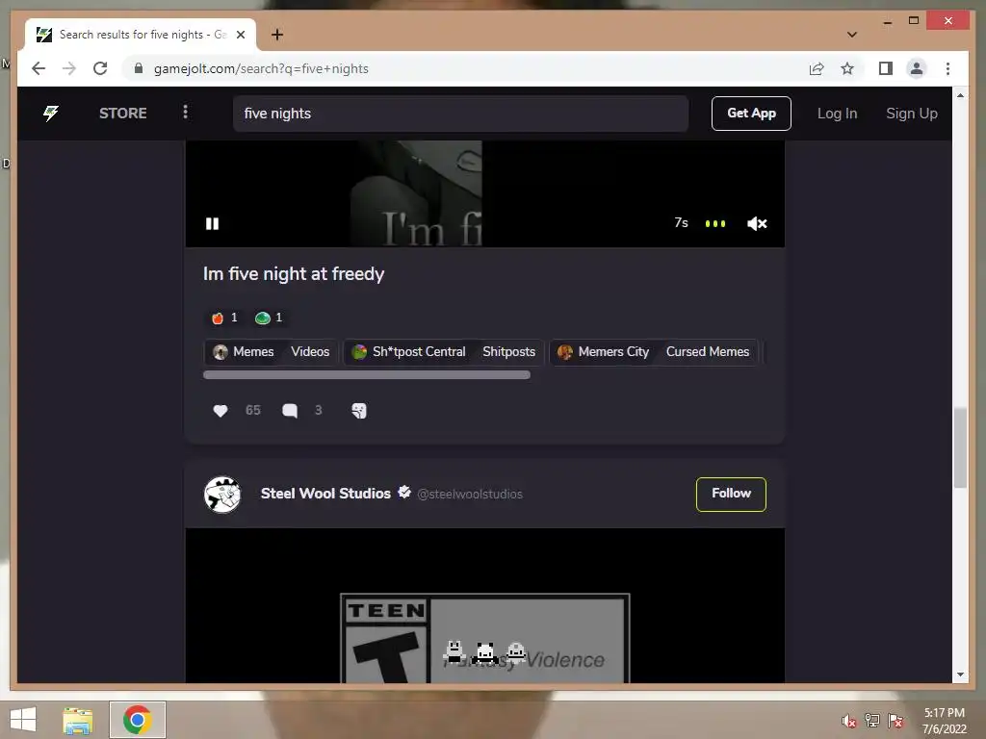Click the green slime reaction sticker
This screenshot has height=739, width=986.
269,318
